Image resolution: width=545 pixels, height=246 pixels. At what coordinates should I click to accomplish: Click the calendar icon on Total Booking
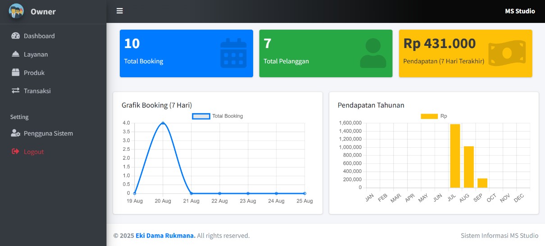coord(233,53)
